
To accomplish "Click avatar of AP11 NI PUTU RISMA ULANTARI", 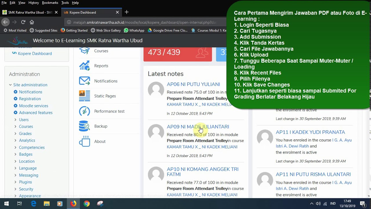I will point(265,180).
